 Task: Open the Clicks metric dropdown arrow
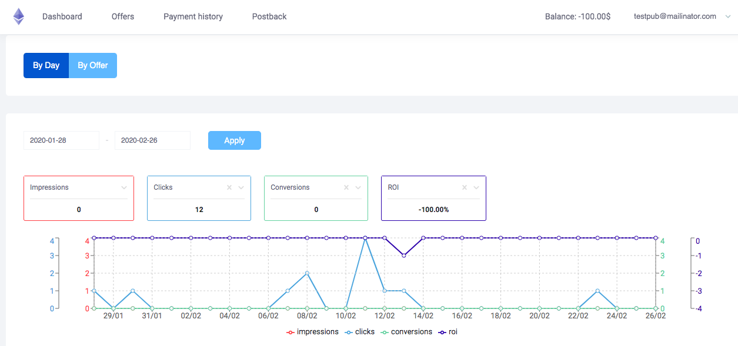[241, 188]
